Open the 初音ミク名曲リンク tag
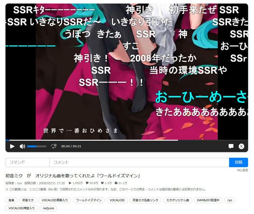Viewport: 254px width, 214px height. 146,200
